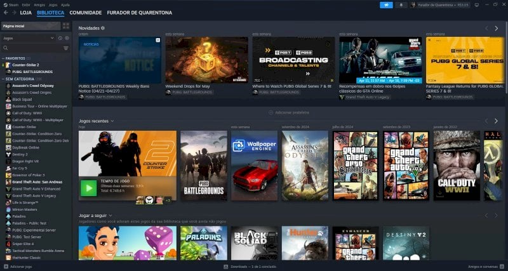Go back with the left arrow
508x271 pixels.
pyautogui.click(x=6, y=13)
